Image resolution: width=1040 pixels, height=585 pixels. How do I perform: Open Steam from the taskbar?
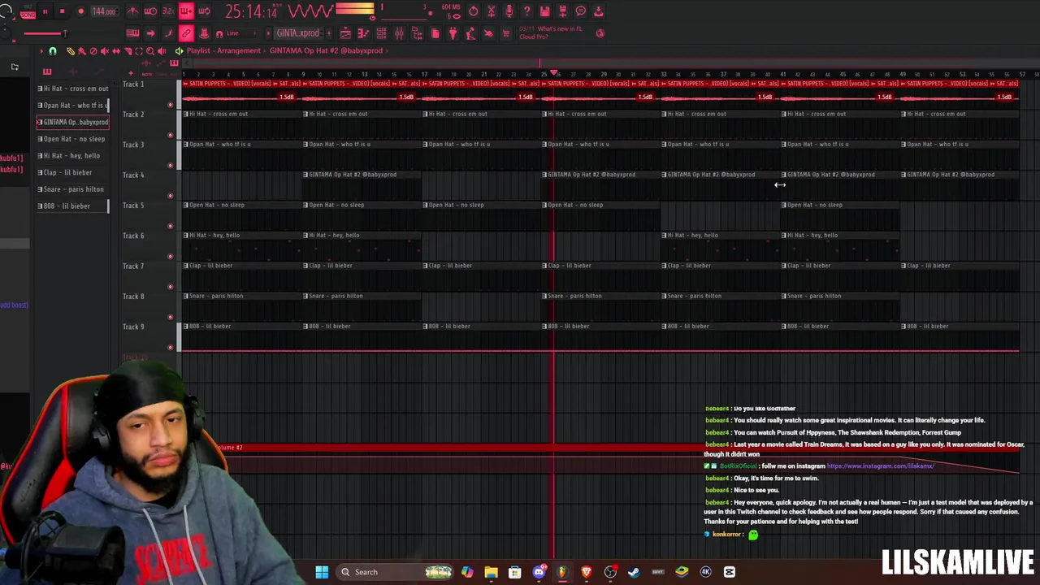tap(634, 572)
